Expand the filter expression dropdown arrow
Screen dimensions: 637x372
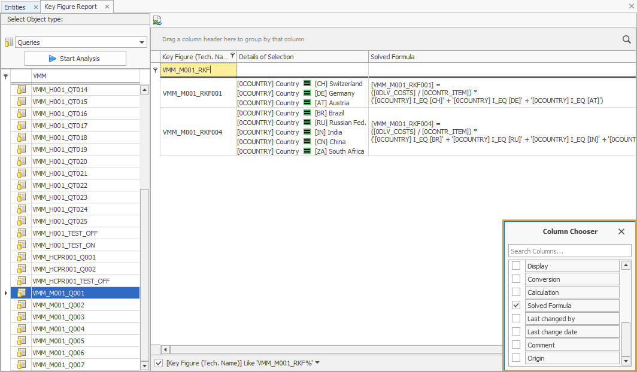(317, 363)
